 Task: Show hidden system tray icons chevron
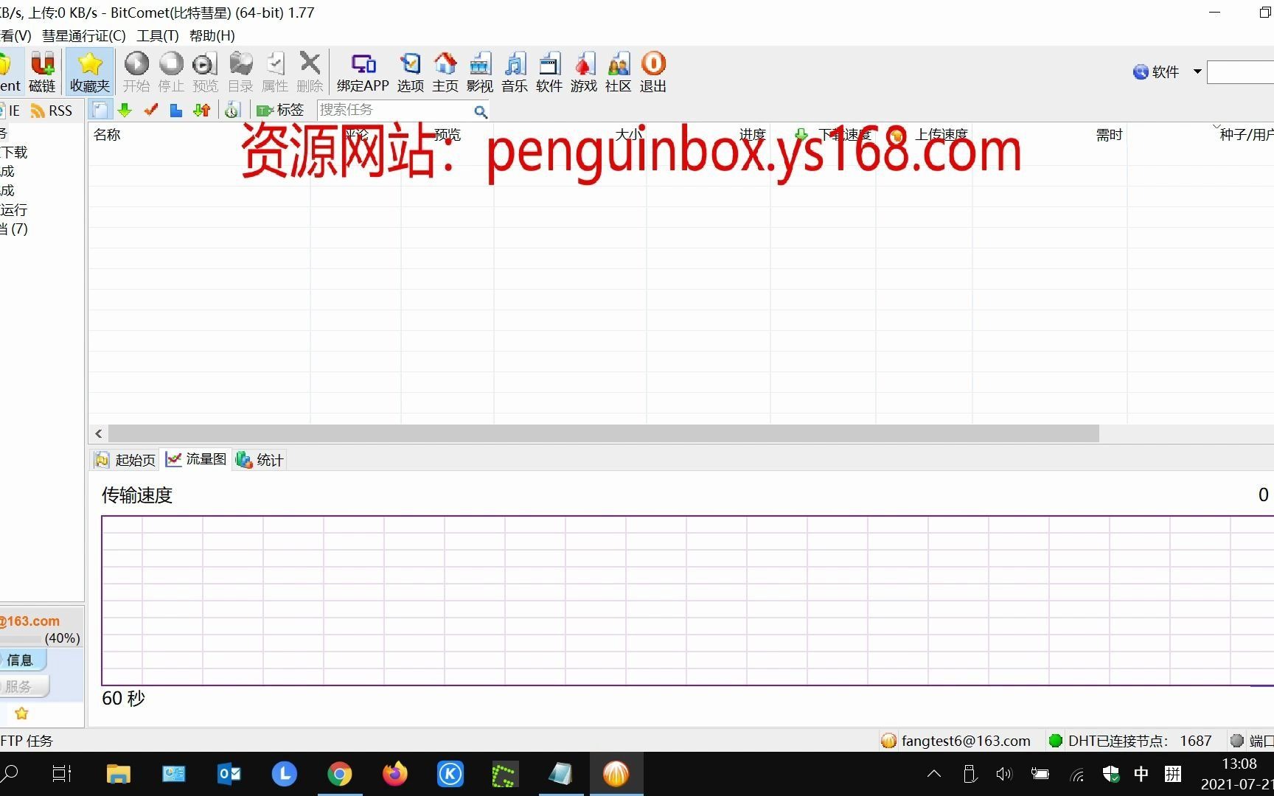934,774
